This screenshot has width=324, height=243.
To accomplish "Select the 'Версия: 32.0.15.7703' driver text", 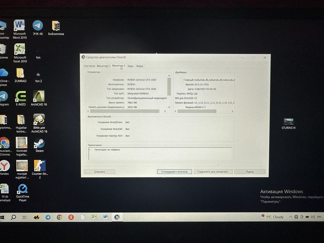I will (197, 84).
